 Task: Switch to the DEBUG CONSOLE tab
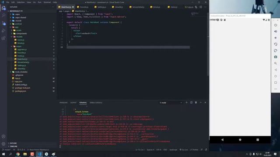point(96,103)
